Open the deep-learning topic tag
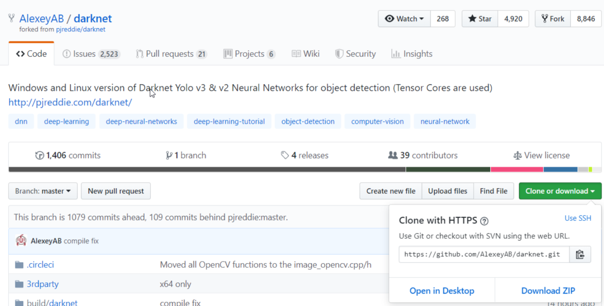The height and width of the screenshot is (306, 604). click(x=67, y=121)
